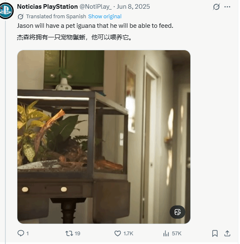Click the 'Translated from Spanish' label

[x=56, y=16]
